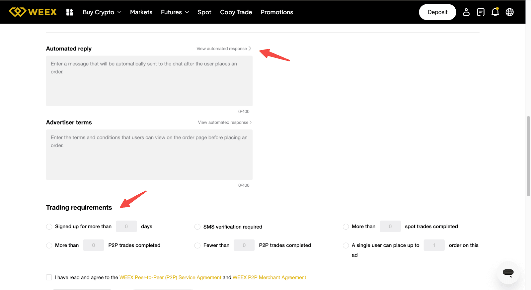The height and width of the screenshot is (290, 531).
Task: Open the user profile icon
Action: pyautogui.click(x=466, y=12)
